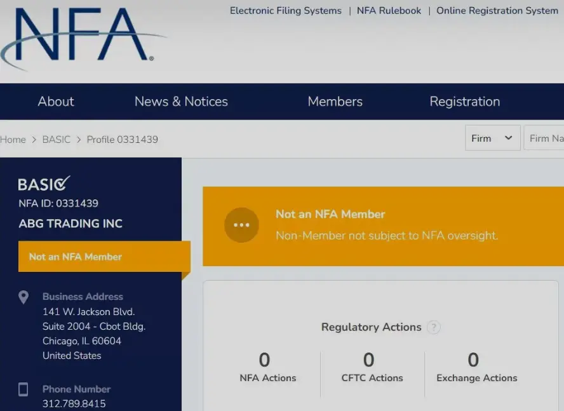Click the three-dots status circle icon
Image resolution: width=564 pixels, height=411 pixels.
point(241,225)
